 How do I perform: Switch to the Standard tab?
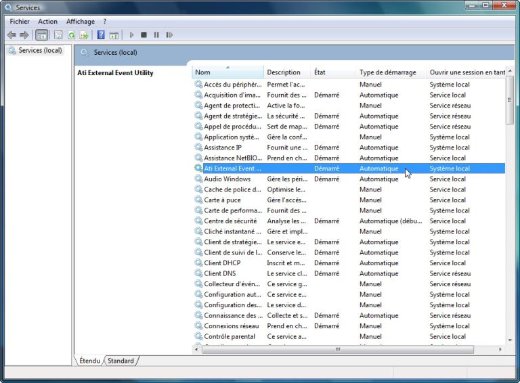coord(121,361)
